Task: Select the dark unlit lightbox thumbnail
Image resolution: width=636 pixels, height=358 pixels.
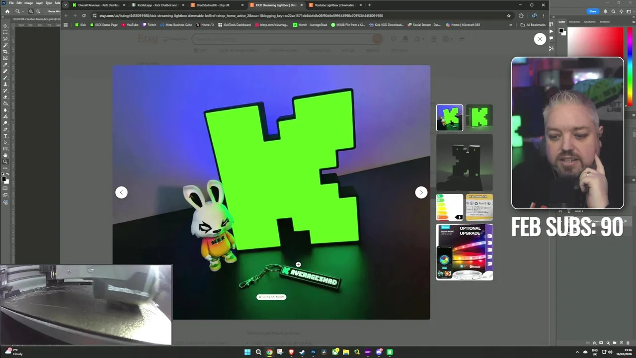Action: [465, 163]
